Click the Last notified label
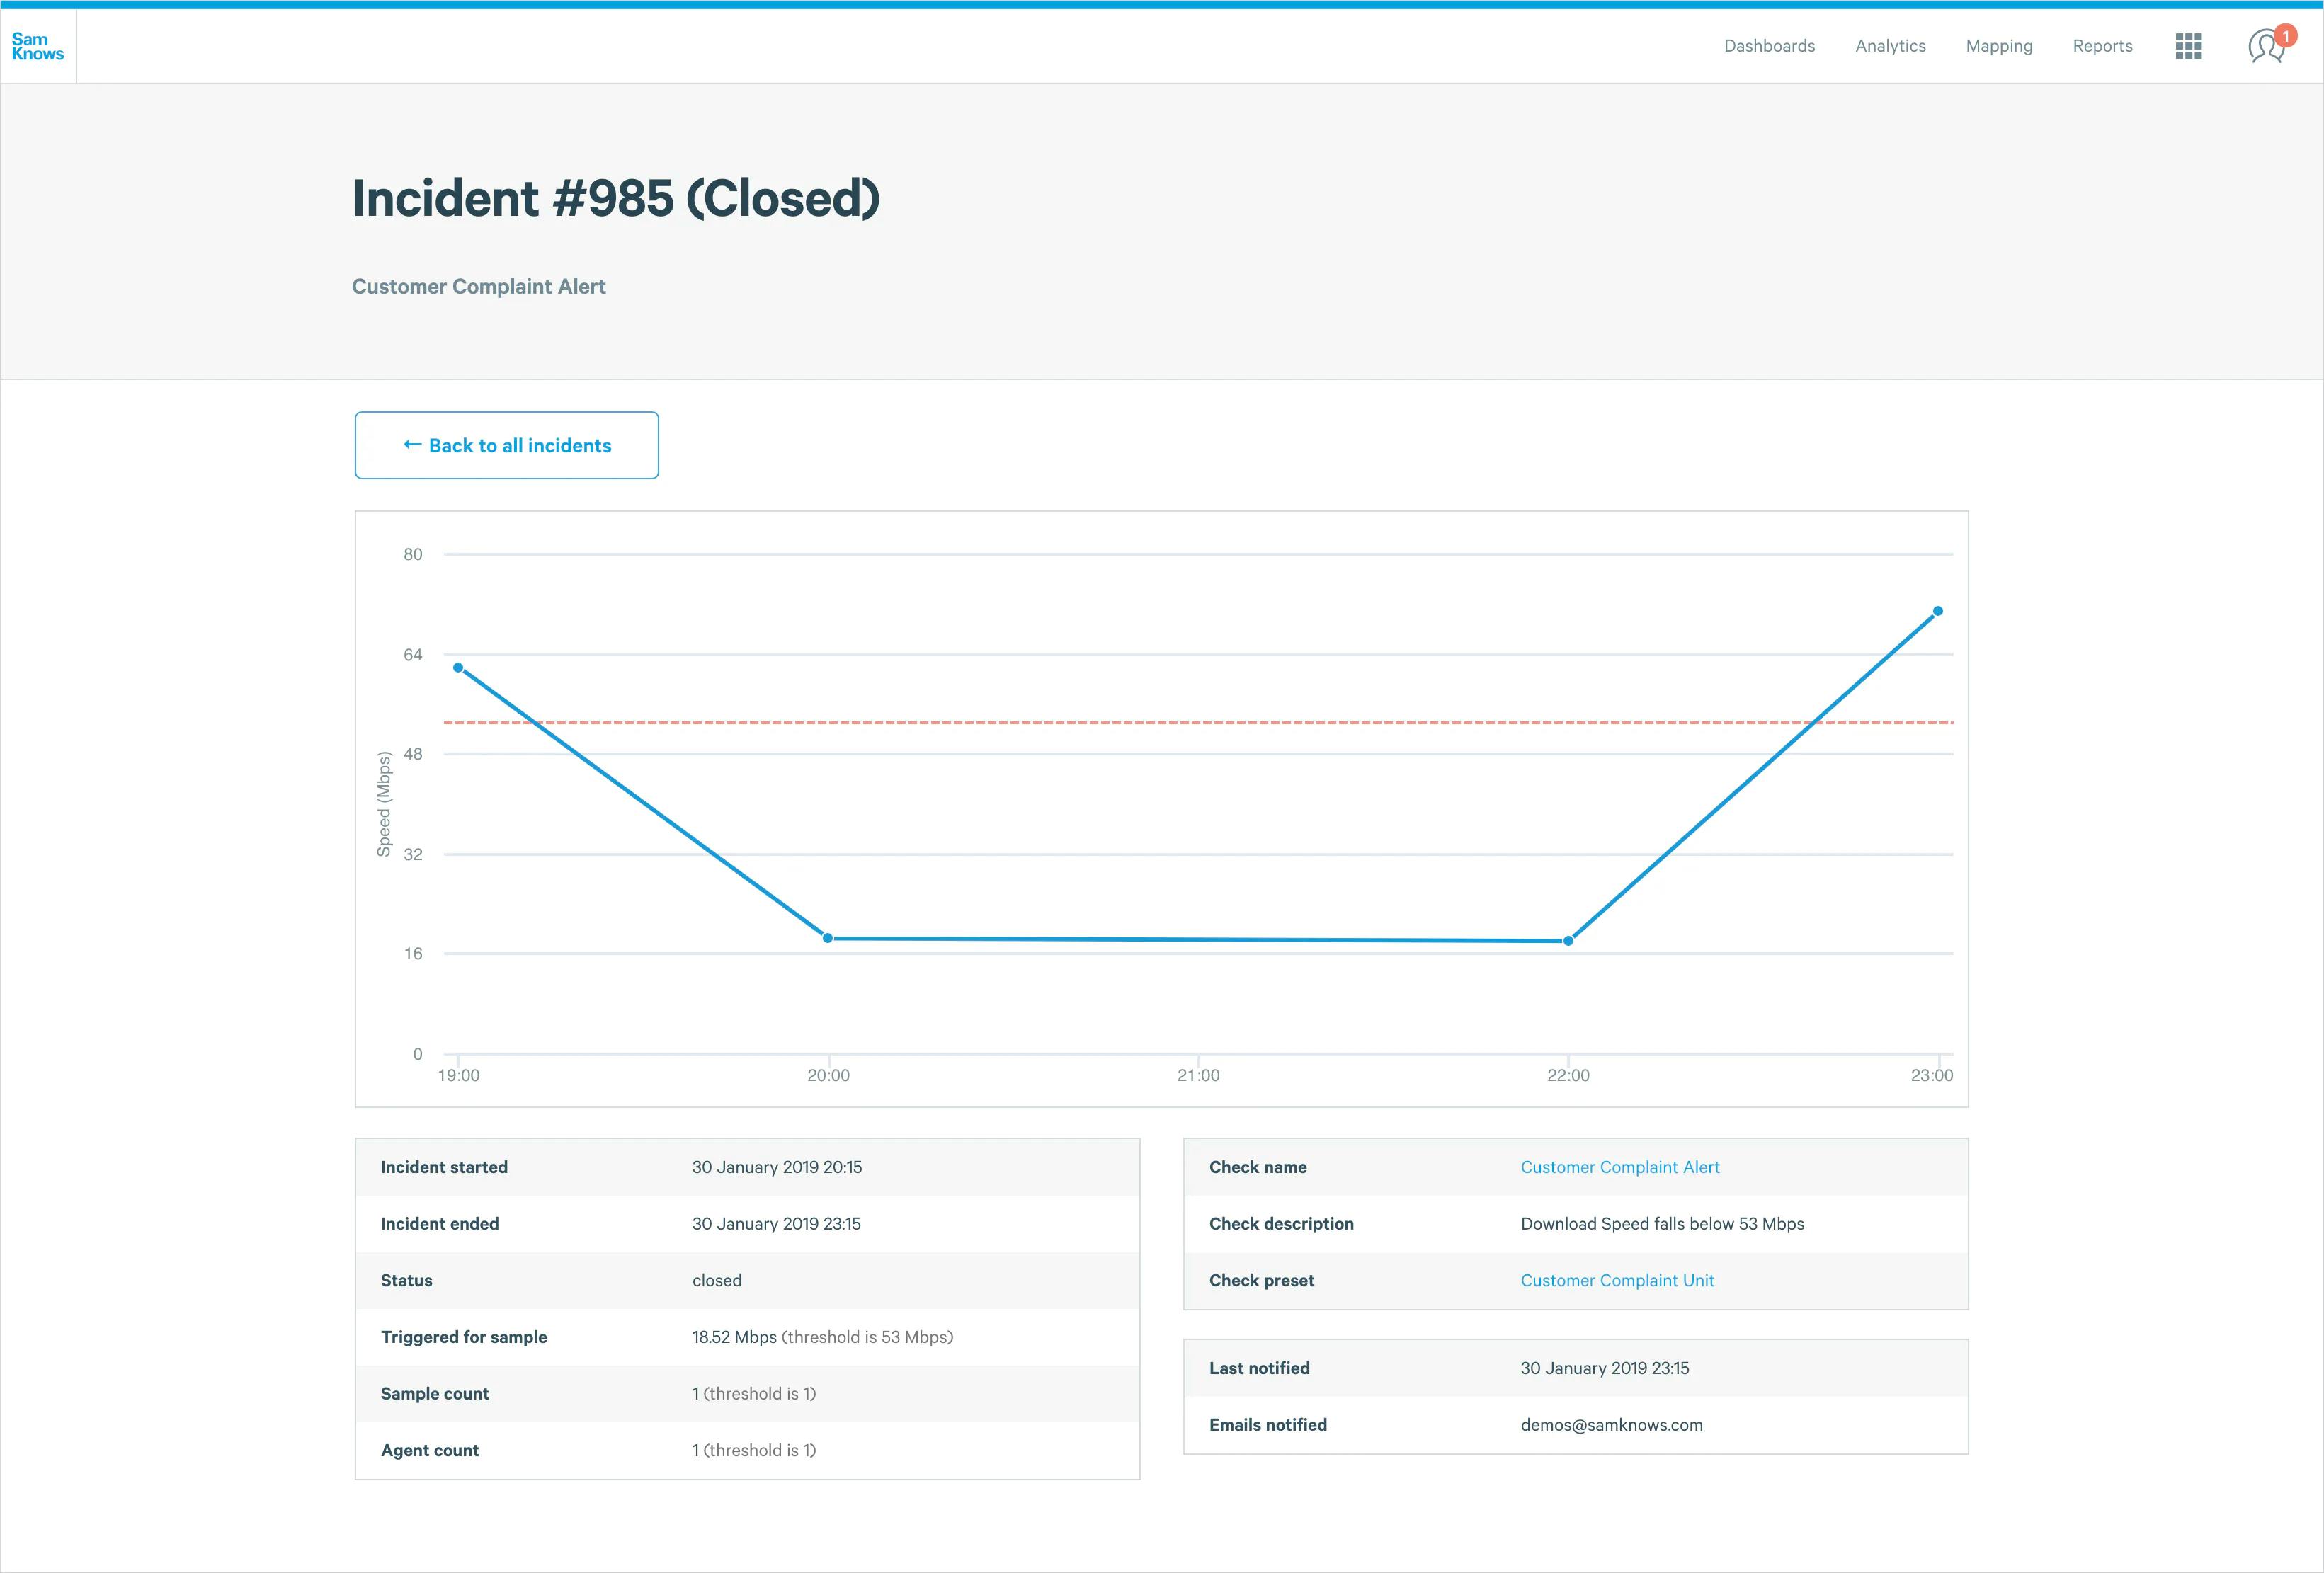The height and width of the screenshot is (1573, 2324). [1259, 1368]
